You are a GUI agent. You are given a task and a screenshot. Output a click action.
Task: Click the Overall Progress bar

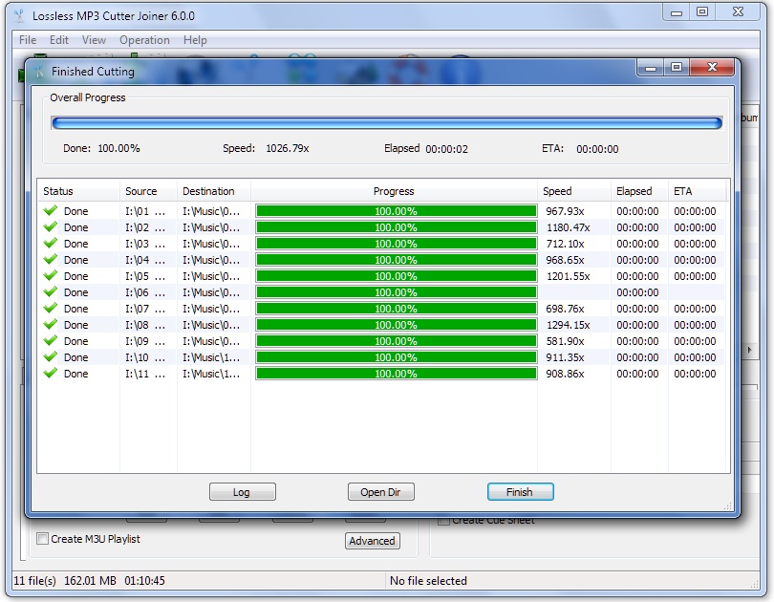tap(386, 123)
